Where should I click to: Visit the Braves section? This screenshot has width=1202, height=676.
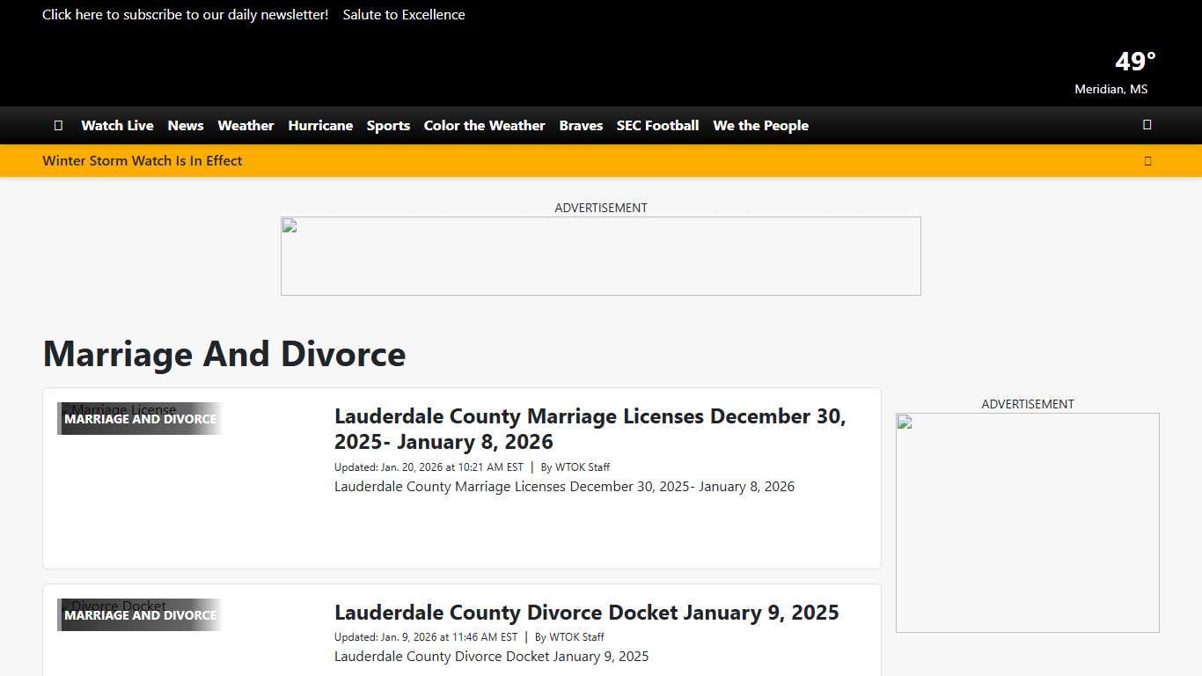(581, 125)
